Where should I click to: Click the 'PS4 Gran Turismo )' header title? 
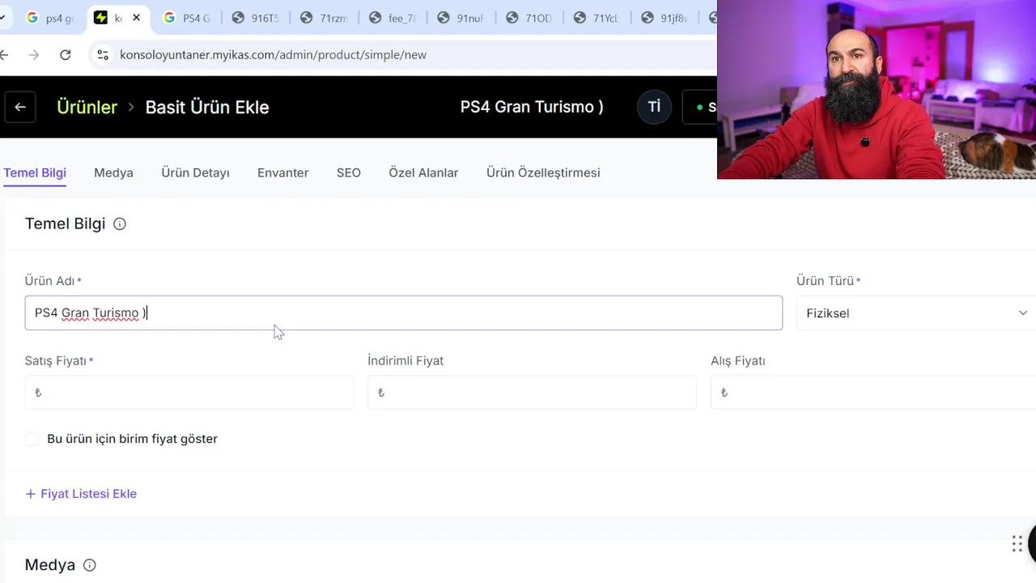pyautogui.click(x=532, y=107)
